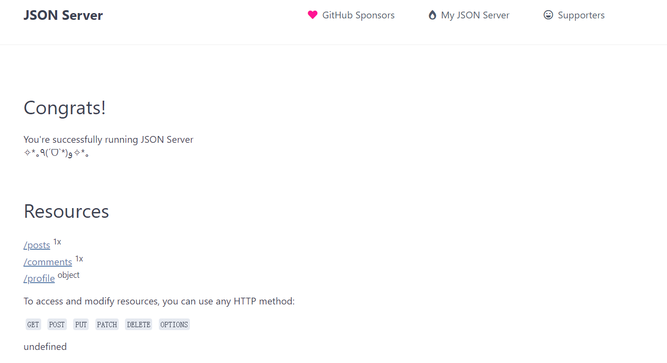Image resolution: width=667 pixels, height=363 pixels.
Task: Open the /posts resource link
Action: click(x=37, y=245)
